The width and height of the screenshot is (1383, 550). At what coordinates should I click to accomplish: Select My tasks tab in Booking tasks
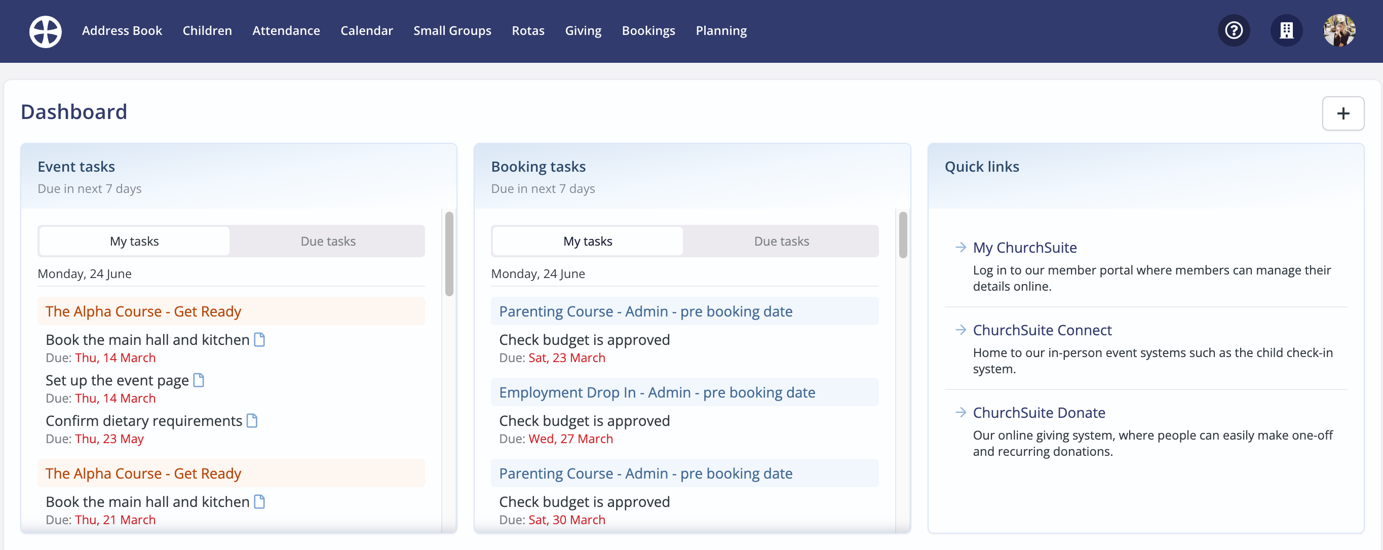[x=587, y=241]
